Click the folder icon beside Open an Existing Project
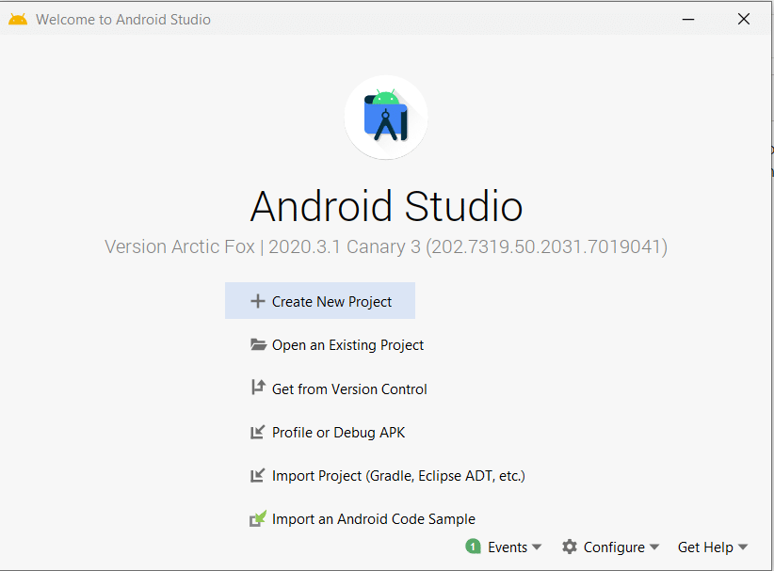 click(x=257, y=345)
